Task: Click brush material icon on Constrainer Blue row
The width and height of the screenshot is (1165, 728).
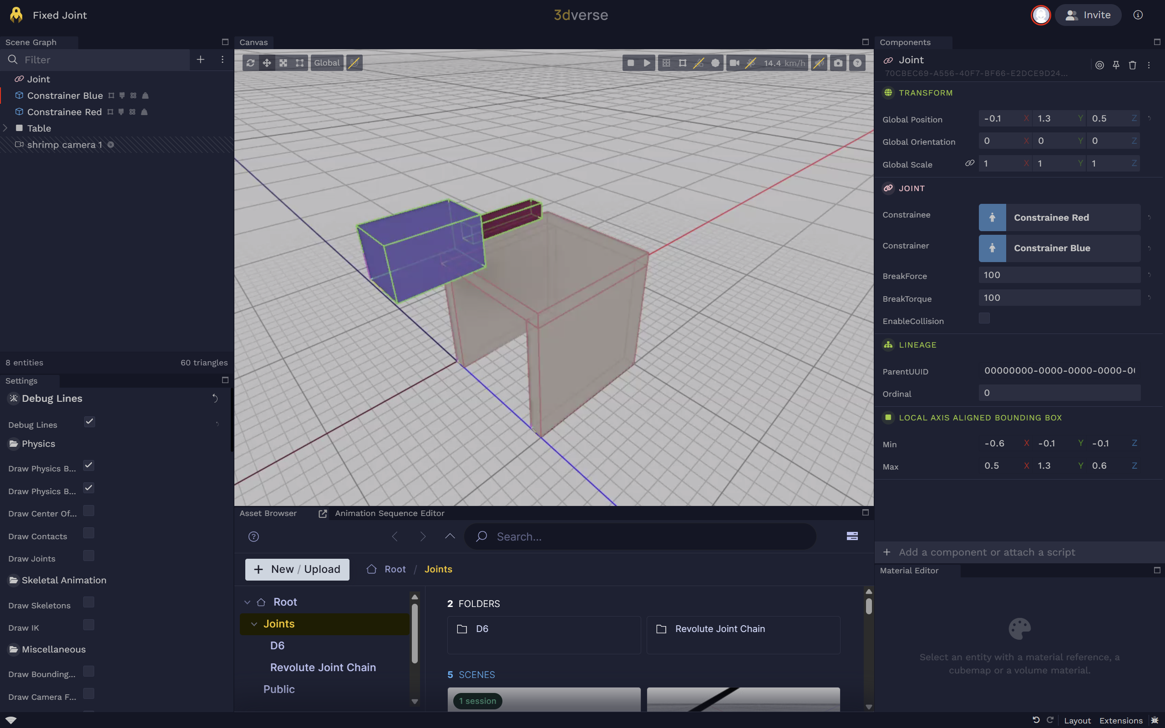Action: tap(122, 96)
